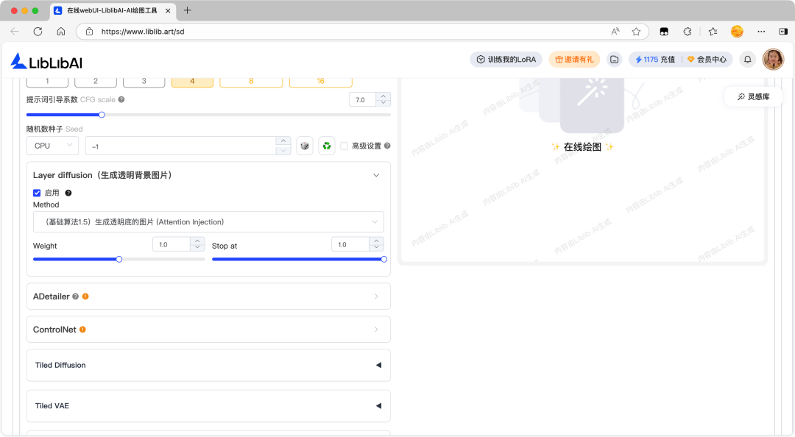Select batch option 16
The width and height of the screenshot is (795, 437).
320,81
